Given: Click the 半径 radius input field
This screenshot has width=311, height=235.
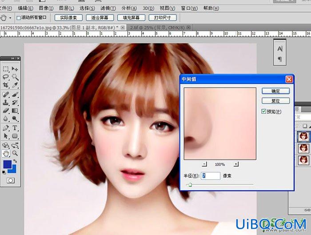Looking at the screenshot, I should [211, 176].
